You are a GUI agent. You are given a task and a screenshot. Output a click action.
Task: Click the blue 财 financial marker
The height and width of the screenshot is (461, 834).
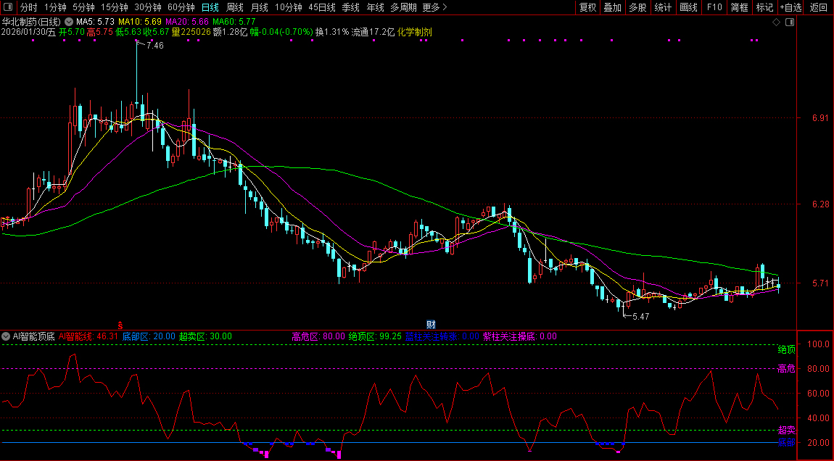(x=430, y=324)
